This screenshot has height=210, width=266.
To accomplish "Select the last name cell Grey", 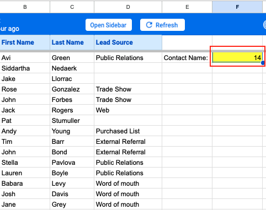I will click(72, 204).
